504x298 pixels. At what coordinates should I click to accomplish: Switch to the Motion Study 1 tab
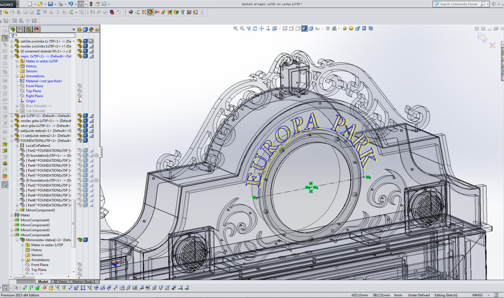(x=83, y=281)
